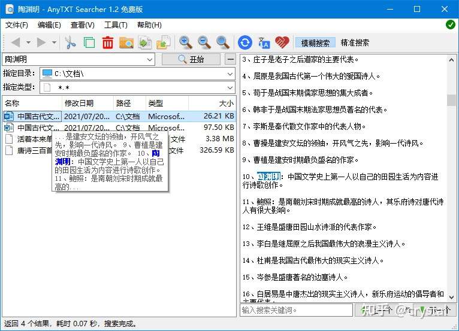
Task: Open the 帮助(H) menu
Action: click(149, 25)
